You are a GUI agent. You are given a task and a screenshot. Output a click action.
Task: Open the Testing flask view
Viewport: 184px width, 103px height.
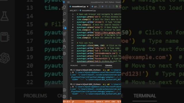64,40
